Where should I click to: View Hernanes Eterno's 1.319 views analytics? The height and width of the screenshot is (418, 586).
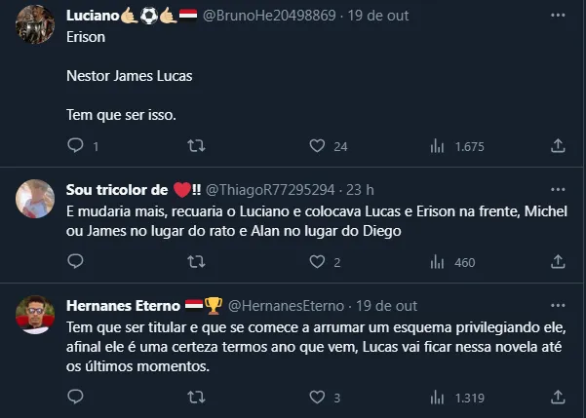(x=437, y=398)
